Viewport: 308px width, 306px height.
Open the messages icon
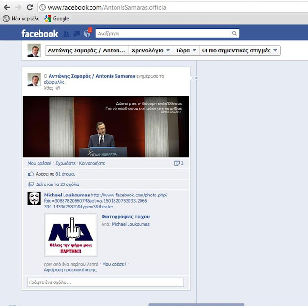click(77, 34)
